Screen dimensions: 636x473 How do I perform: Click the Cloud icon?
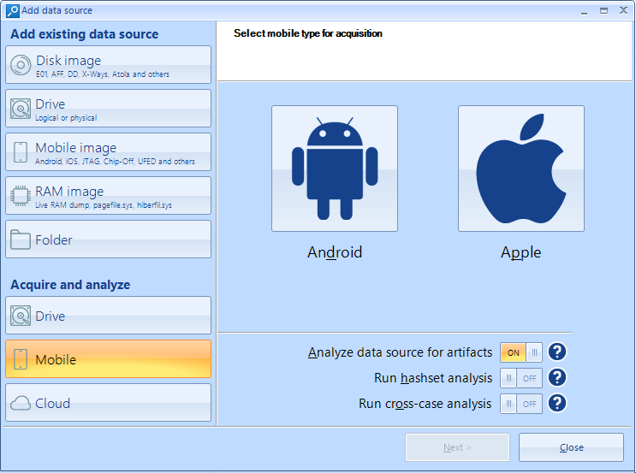click(21, 403)
